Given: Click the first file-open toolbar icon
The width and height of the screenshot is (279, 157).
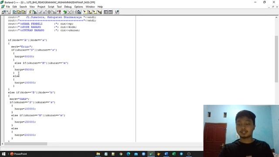Looking at the screenshot, I should coord(14,12).
